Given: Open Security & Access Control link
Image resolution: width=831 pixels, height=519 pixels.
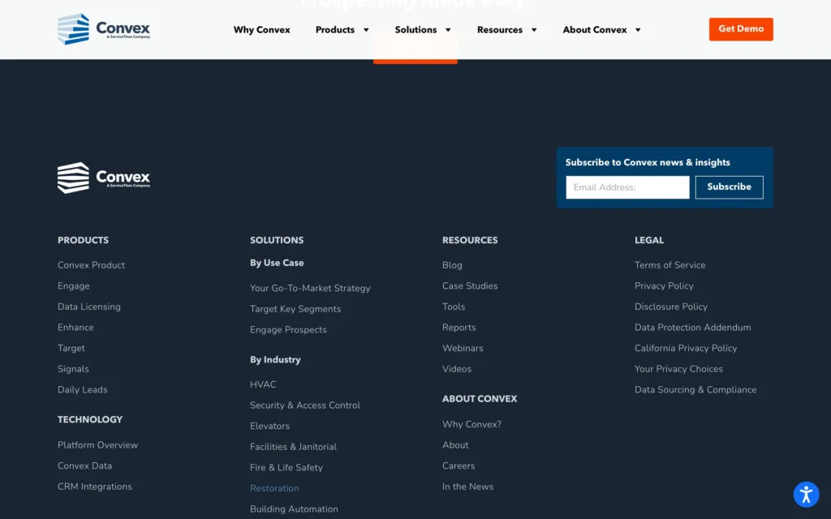Looking at the screenshot, I should click(x=305, y=405).
